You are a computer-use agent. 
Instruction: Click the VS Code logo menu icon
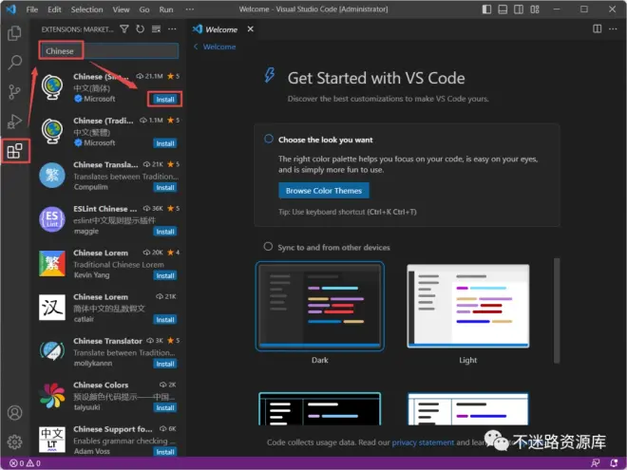pyautogui.click(x=11, y=9)
